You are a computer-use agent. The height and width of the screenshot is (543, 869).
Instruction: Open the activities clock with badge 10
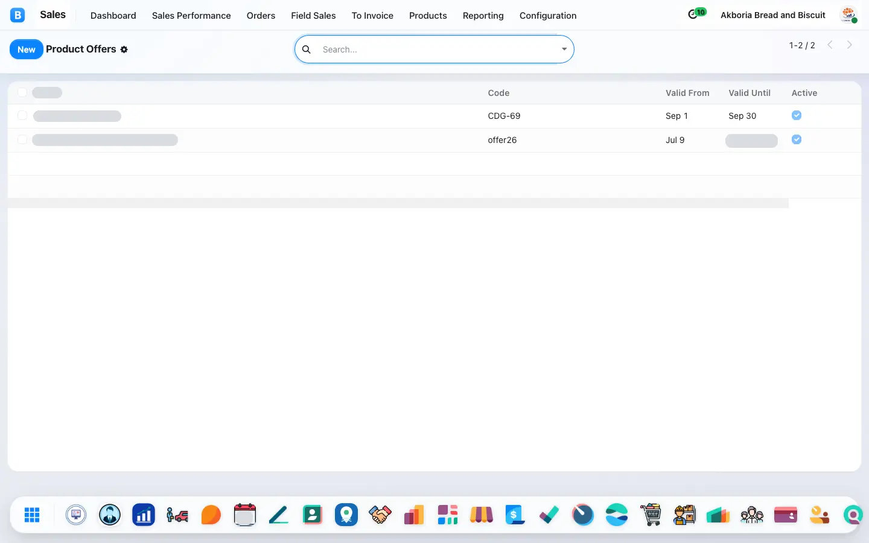[696, 14]
